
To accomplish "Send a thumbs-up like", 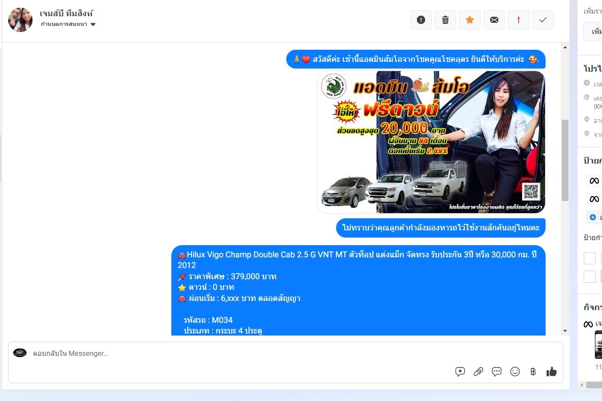I will pyautogui.click(x=551, y=372).
